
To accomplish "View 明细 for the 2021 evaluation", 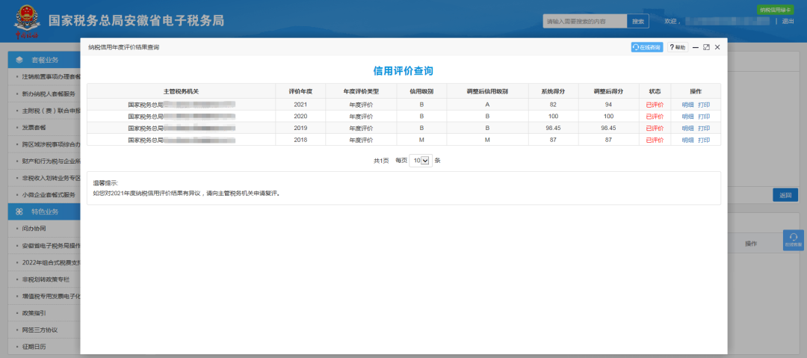I will (x=687, y=105).
